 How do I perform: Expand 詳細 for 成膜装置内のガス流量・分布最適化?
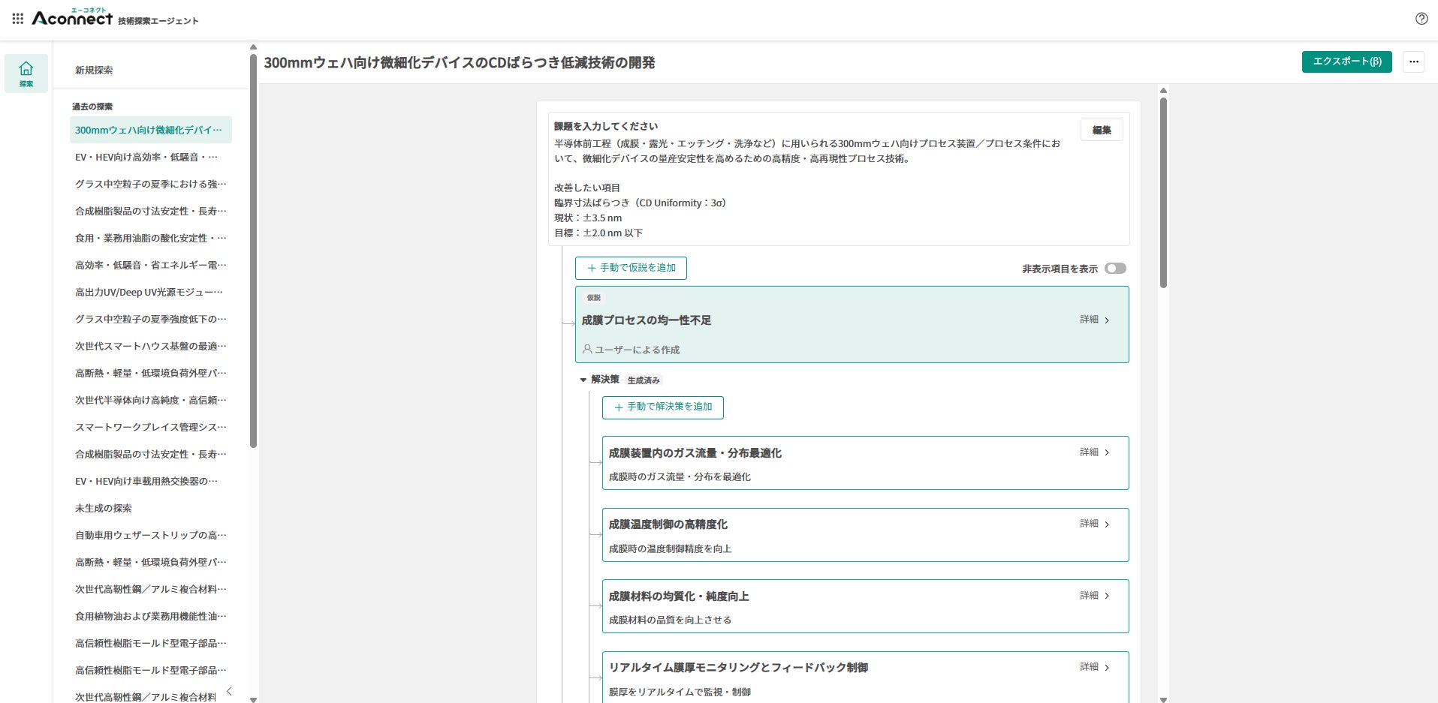coord(1094,452)
